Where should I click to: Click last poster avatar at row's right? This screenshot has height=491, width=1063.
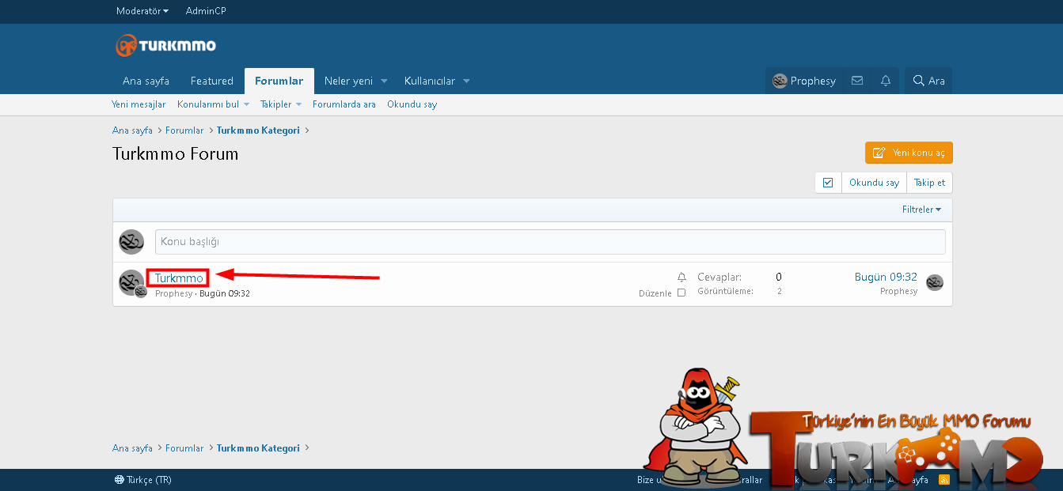[x=935, y=283]
